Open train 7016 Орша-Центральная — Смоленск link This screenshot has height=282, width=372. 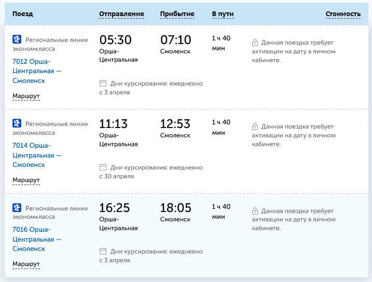pyautogui.click(x=36, y=239)
